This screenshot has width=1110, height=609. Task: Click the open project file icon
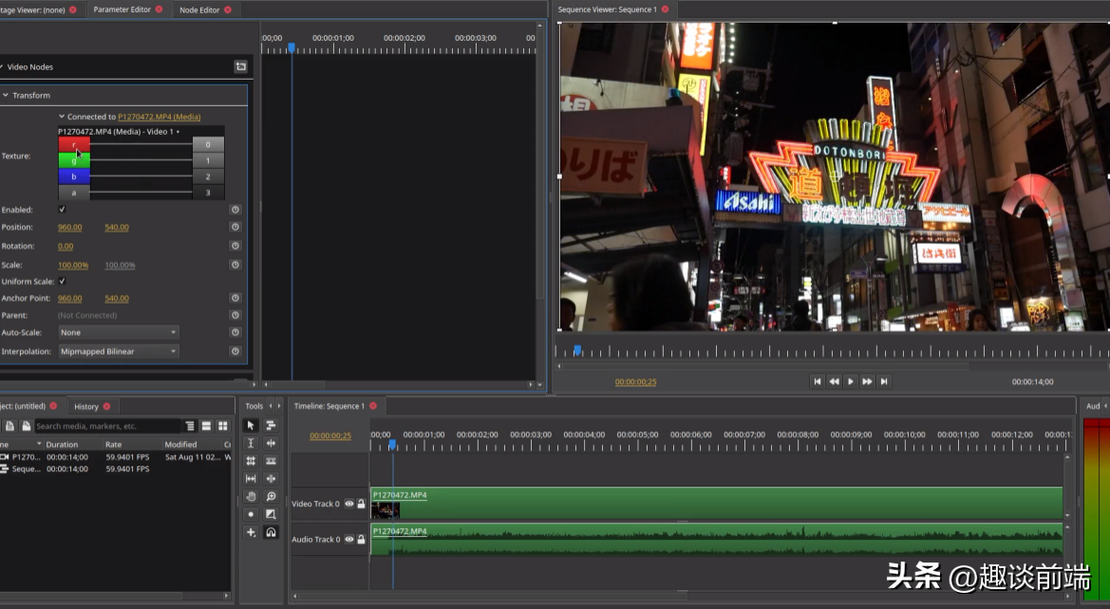coord(27,426)
